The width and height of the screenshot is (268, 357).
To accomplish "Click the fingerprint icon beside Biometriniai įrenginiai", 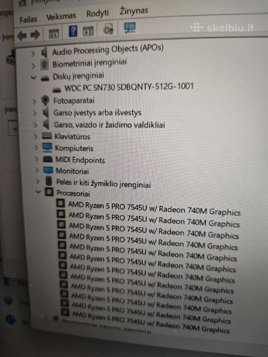I will coord(44,64).
